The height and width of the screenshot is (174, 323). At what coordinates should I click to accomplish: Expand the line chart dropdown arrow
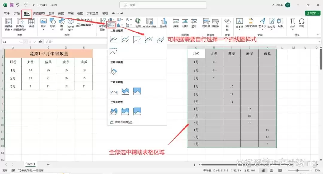tap(114, 25)
